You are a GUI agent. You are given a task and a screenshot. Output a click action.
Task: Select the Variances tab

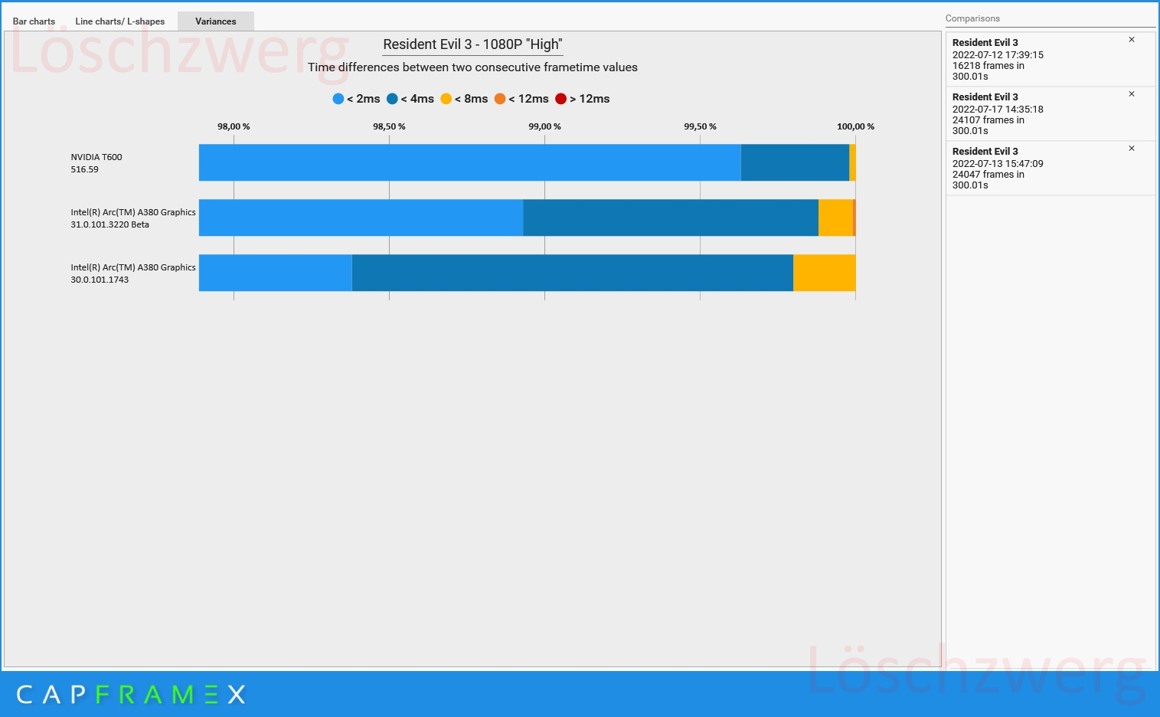point(216,21)
